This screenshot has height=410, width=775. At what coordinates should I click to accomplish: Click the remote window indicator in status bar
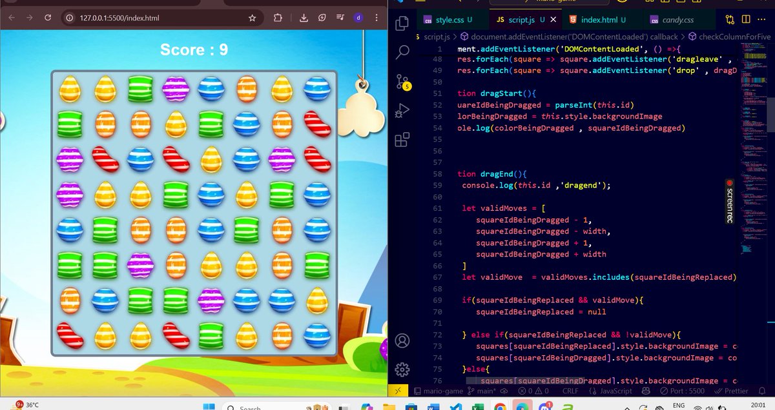(399, 391)
